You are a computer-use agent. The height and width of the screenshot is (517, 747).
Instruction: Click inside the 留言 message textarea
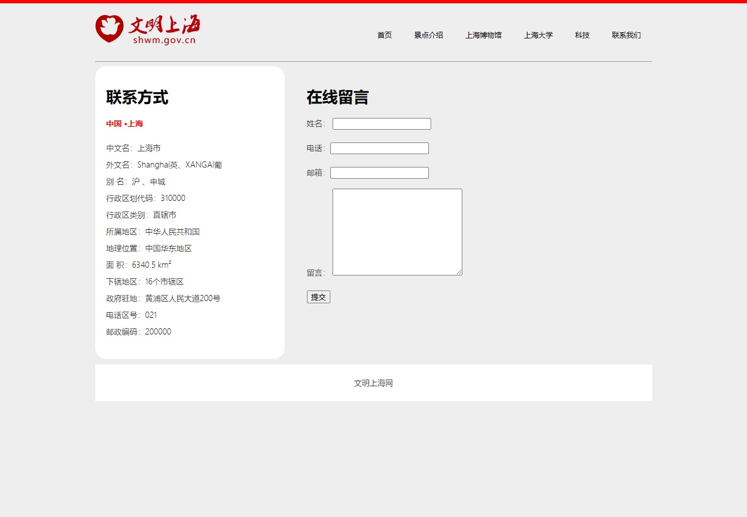coord(397,232)
